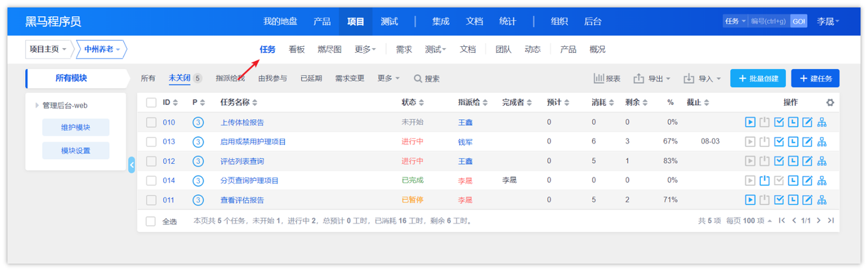The width and height of the screenshot is (868, 271).
Task: Expand the 更多 filter next to 需求变更
Action: point(389,79)
